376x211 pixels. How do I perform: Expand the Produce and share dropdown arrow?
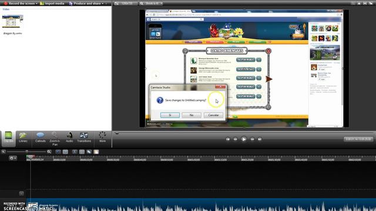coord(103,4)
